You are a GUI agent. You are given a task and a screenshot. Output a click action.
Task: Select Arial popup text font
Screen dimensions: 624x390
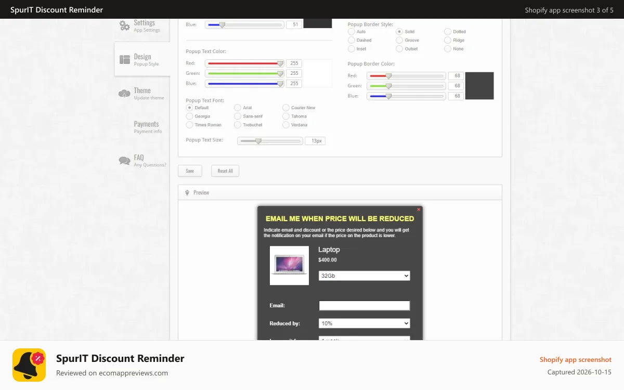(x=238, y=108)
